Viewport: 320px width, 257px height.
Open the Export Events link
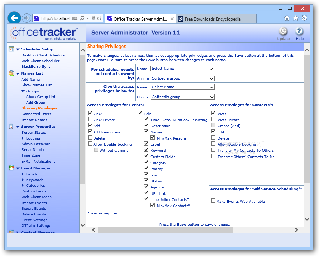point(34,209)
